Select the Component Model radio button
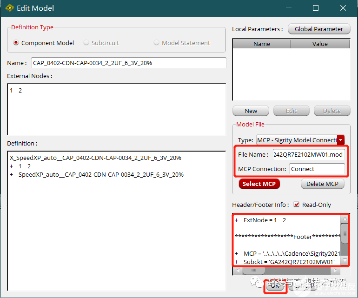358x298 pixels. tap(16, 43)
